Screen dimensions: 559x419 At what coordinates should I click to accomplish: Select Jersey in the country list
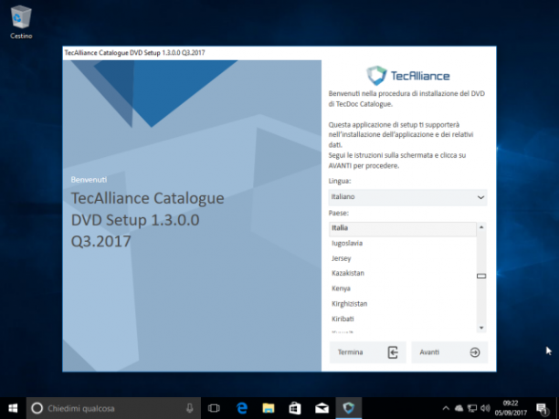(x=403, y=258)
